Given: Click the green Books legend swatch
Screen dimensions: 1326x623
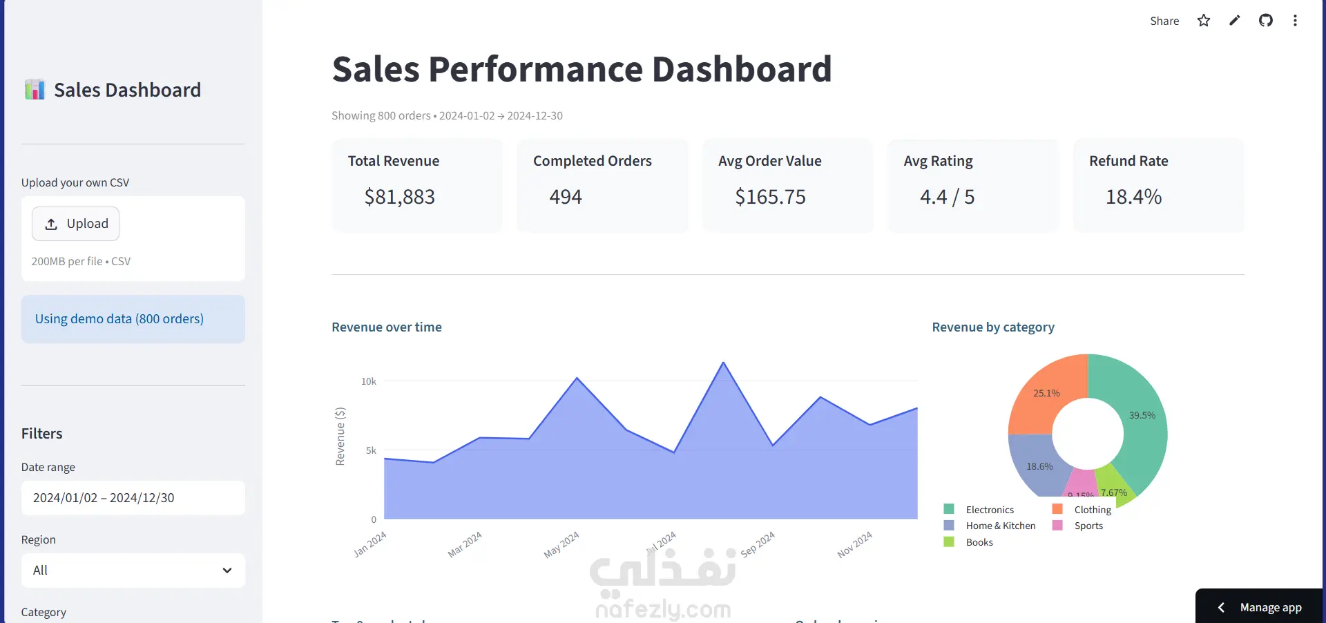Looking at the screenshot, I should tap(949, 542).
